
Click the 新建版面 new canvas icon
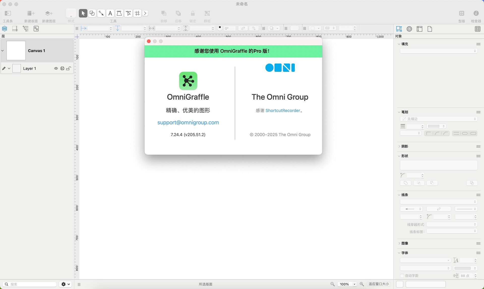pos(31,13)
